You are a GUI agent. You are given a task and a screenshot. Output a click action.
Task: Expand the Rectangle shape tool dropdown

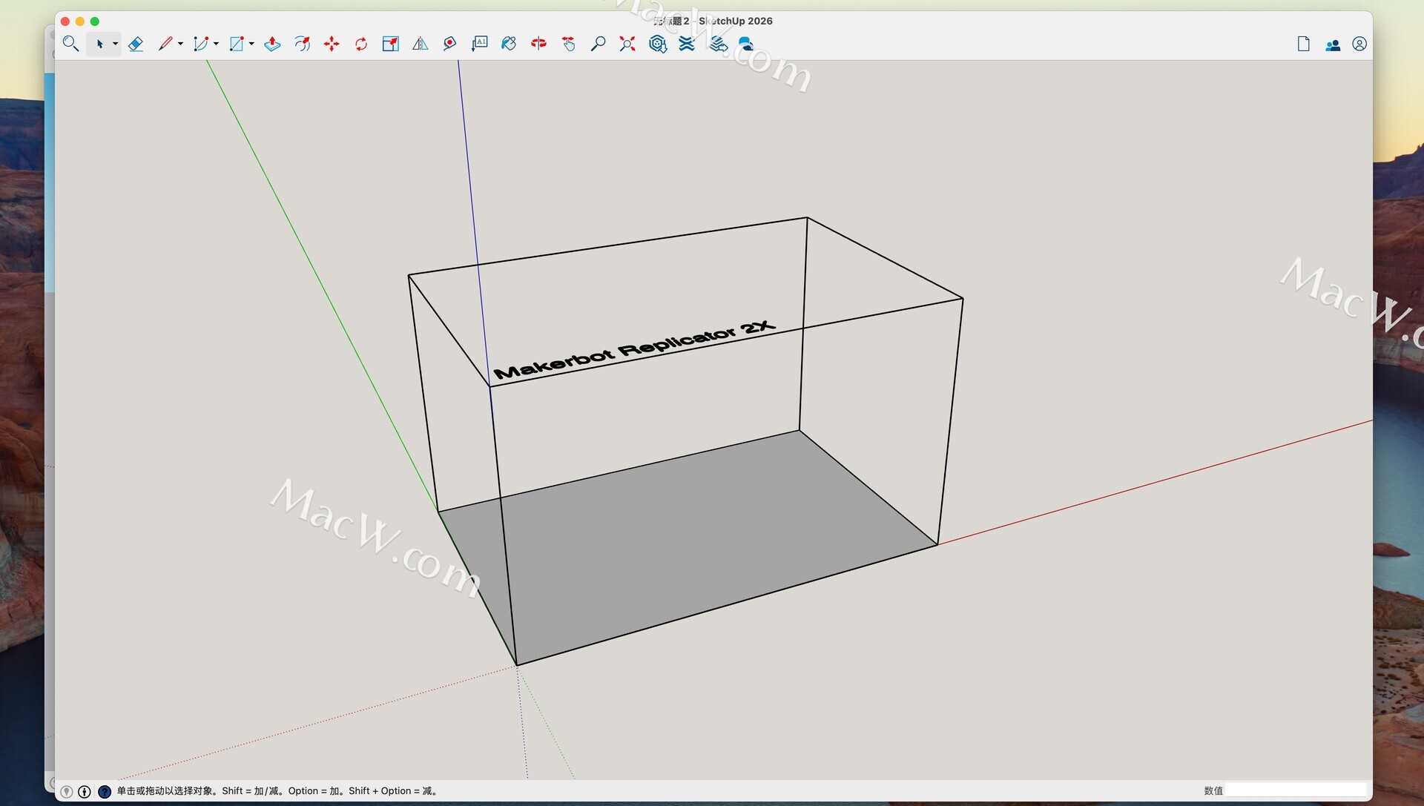pos(251,44)
